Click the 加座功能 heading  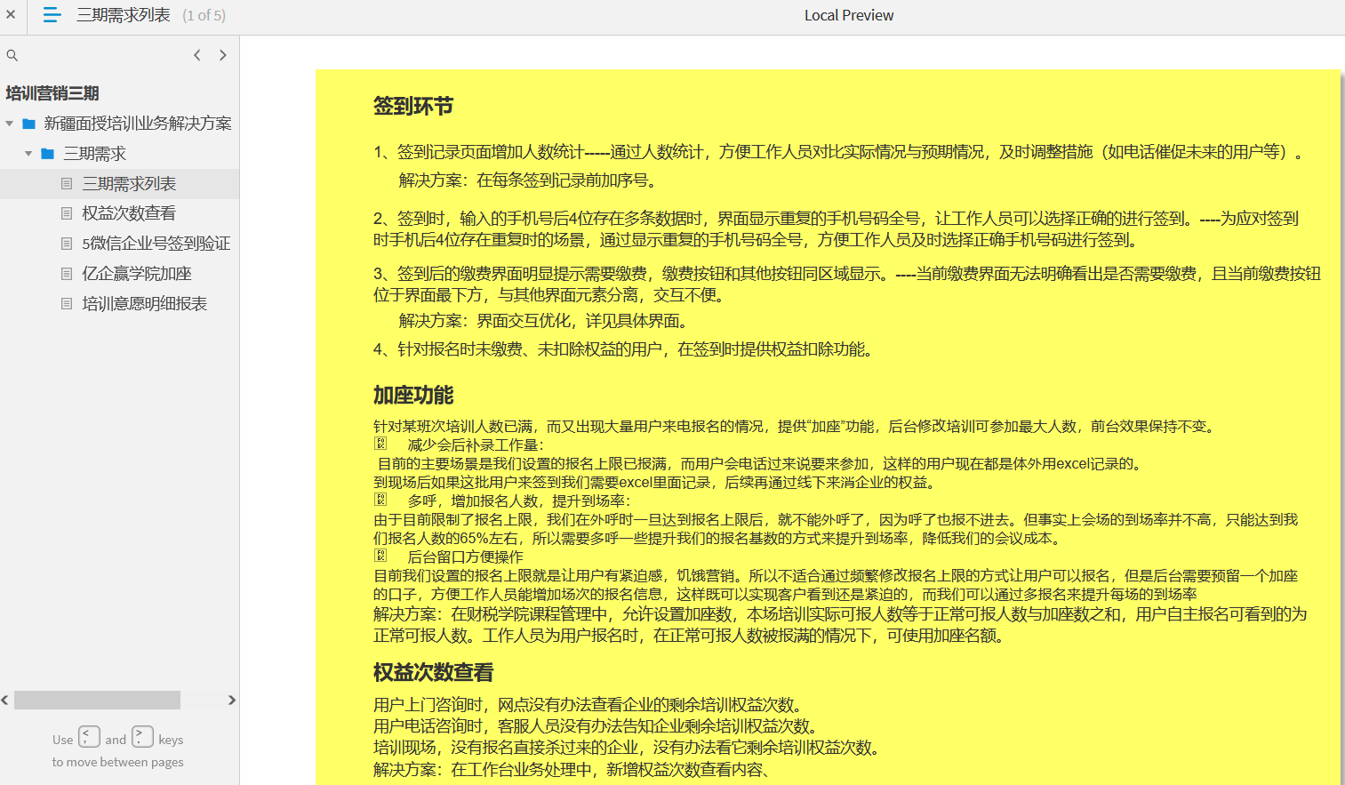pos(413,396)
